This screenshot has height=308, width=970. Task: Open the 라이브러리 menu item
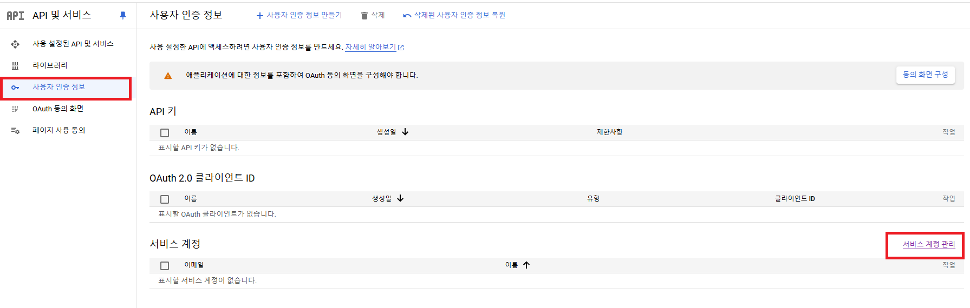click(50, 65)
